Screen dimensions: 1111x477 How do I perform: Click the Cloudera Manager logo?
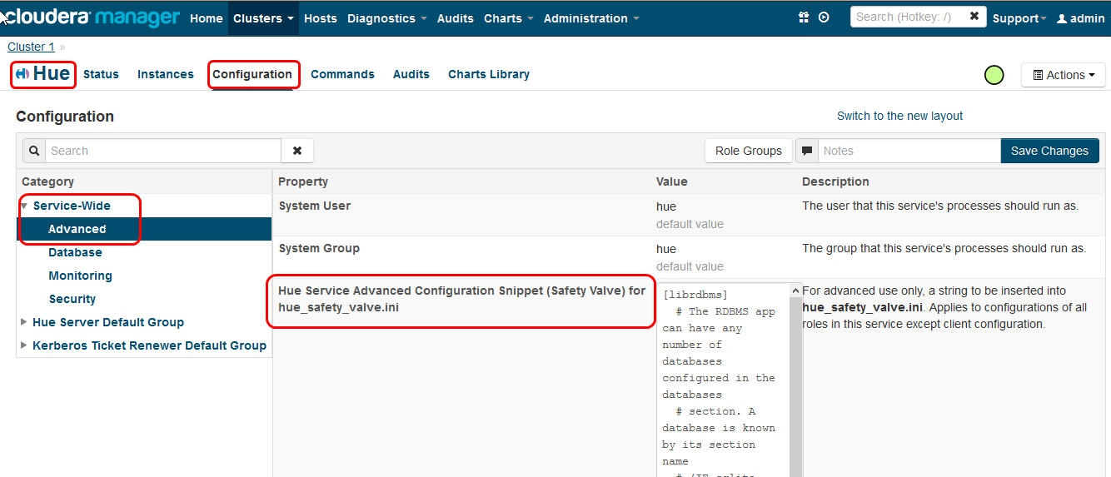coord(92,17)
